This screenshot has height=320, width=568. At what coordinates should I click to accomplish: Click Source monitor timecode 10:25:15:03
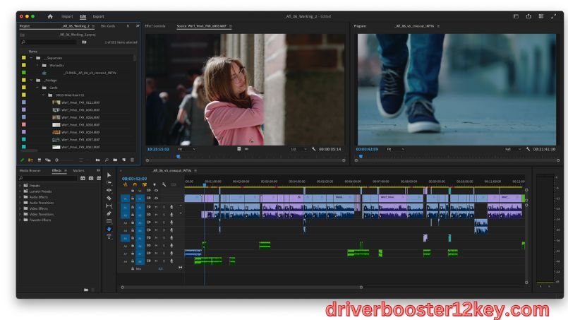click(158, 149)
